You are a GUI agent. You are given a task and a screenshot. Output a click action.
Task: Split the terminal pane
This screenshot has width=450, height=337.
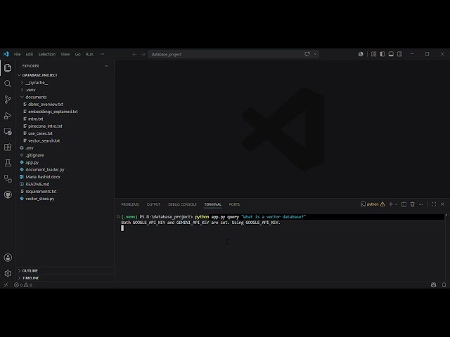click(404, 204)
